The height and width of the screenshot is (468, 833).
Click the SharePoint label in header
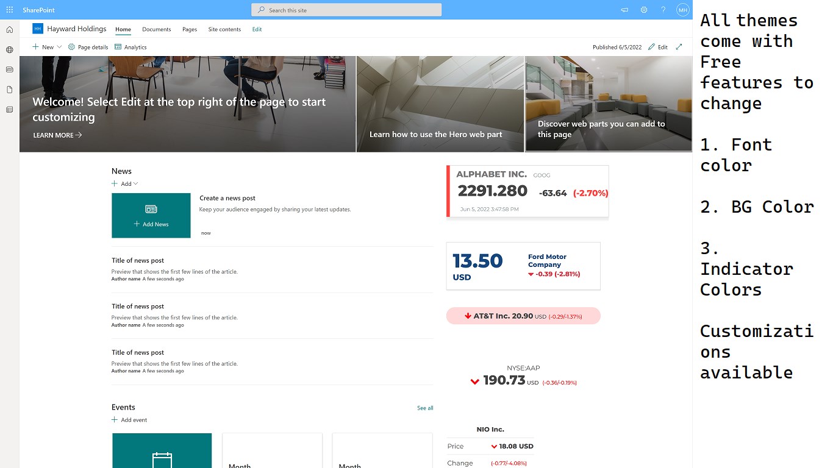point(38,10)
